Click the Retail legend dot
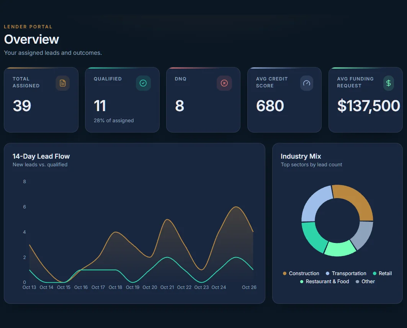The width and height of the screenshot is (407, 328). click(374, 274)
